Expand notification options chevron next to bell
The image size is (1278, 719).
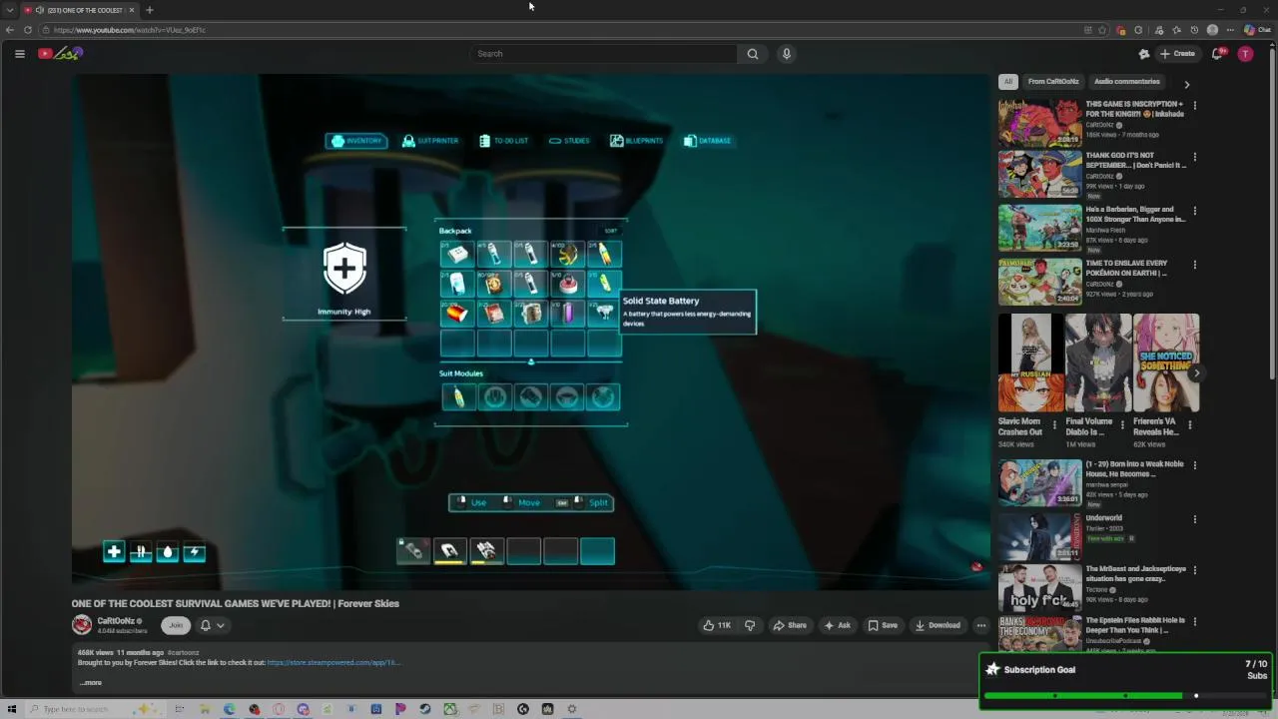click(x=221, y=625)
